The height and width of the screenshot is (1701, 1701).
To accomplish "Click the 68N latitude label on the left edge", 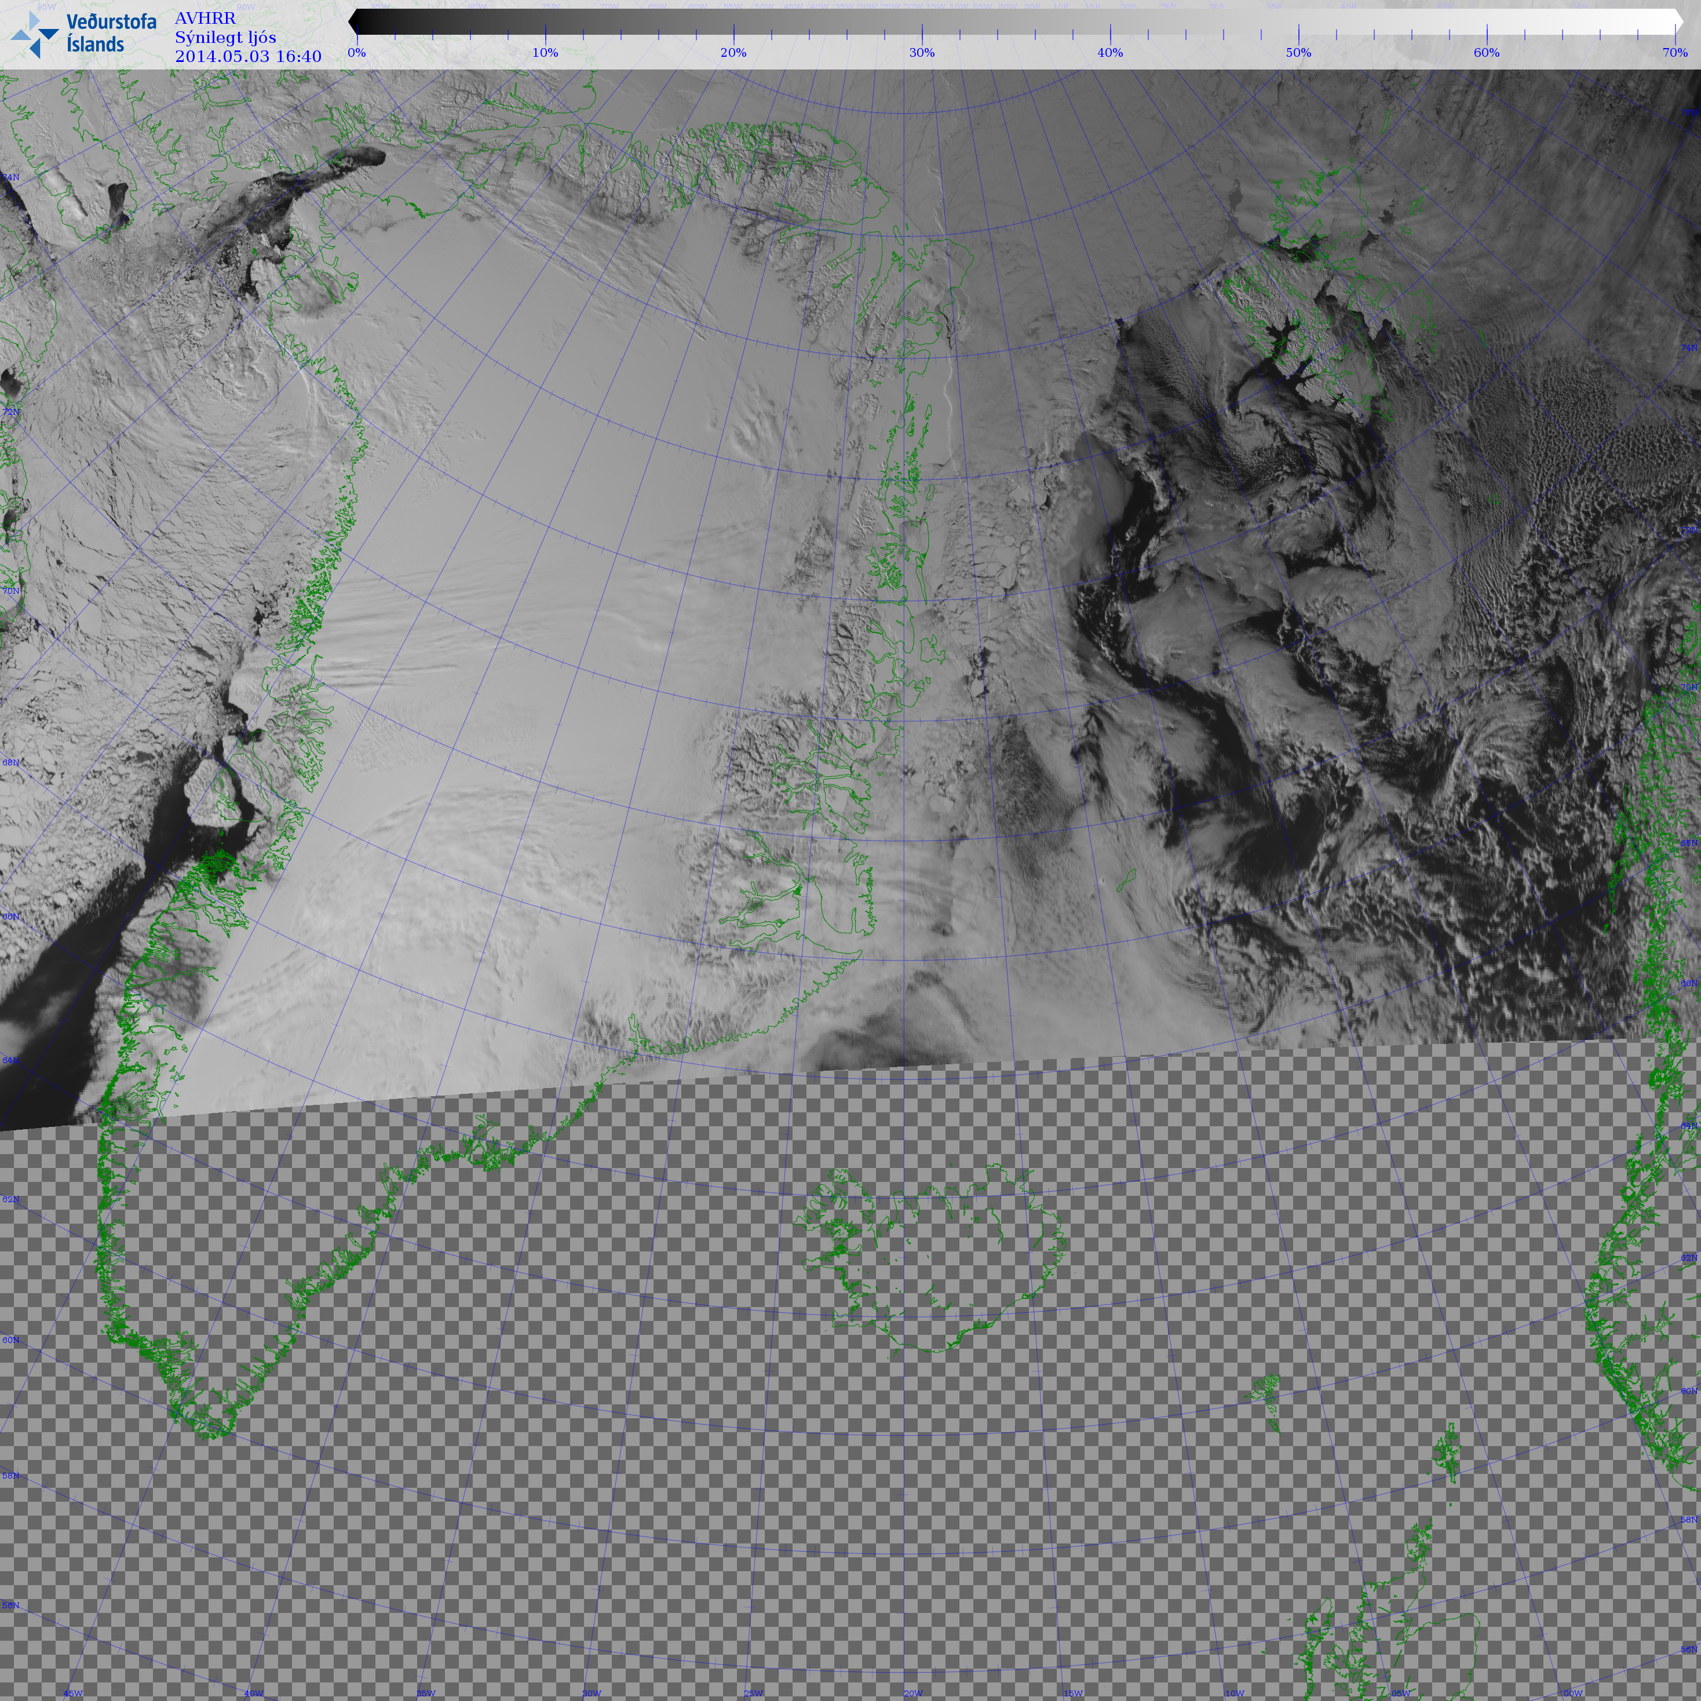I will pyautogui.click(x=10, y=762).
